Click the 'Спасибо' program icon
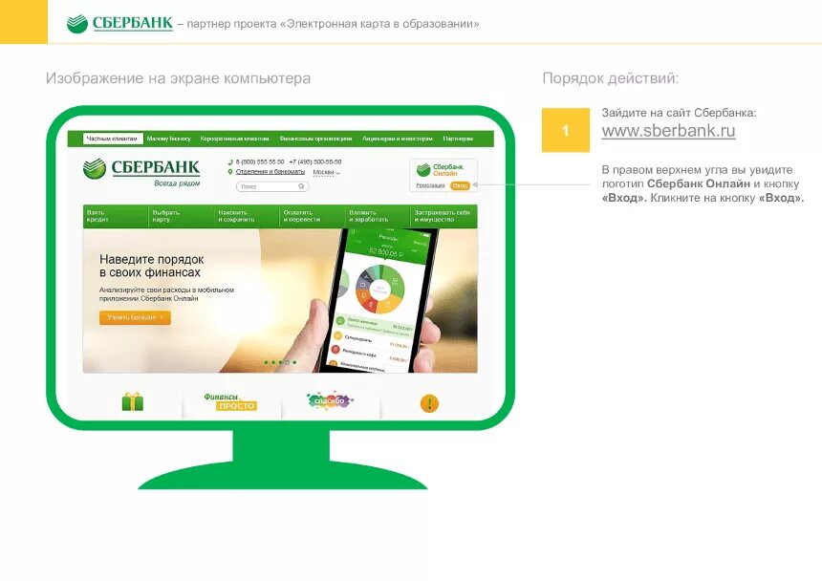This screenshot has height=581, width=822. click(330, 400)
